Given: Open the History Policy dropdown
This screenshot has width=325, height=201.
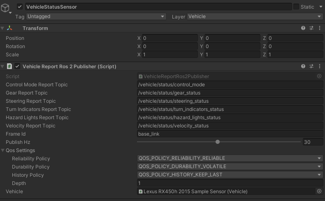Looking at the screenshot, I should point(230,175).
